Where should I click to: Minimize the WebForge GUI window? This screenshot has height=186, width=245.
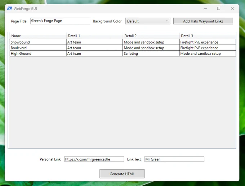click(x=205, y=8)
